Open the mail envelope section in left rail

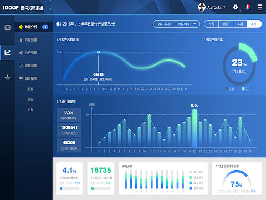pyautogui.click(x=7, y=28)
